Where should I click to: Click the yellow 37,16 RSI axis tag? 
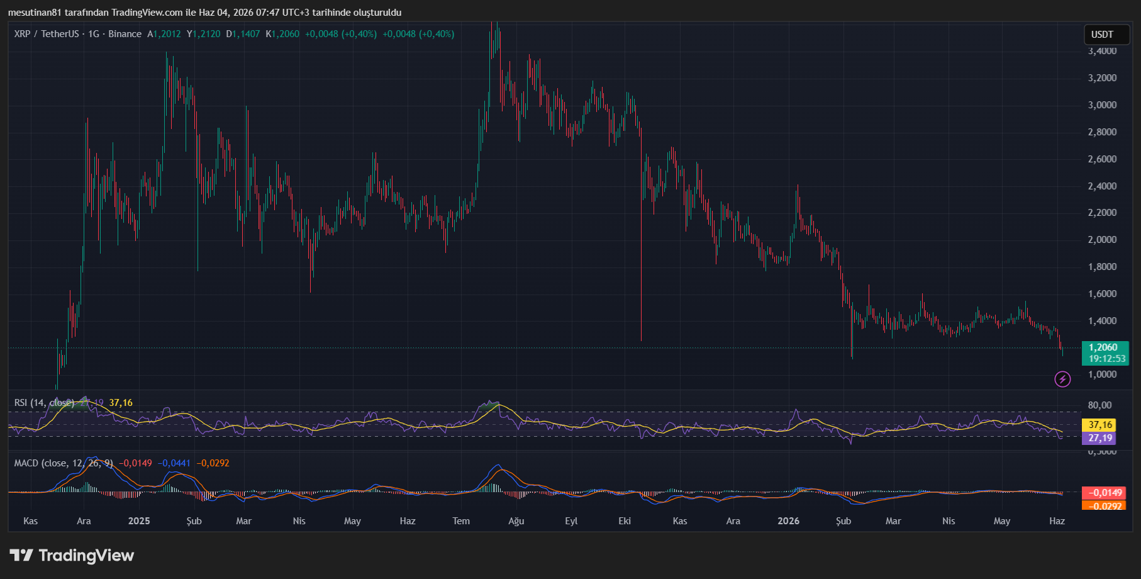click(1099, 425)
